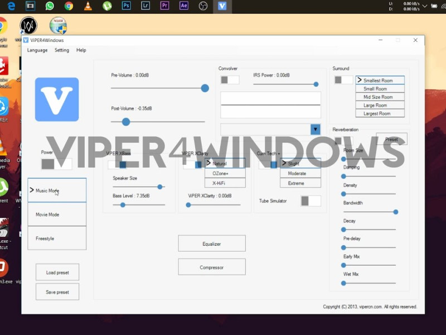The width and height of the screenshot is (446, 335).
Task: Select Small Room surround option
Action: pos(380,89)
